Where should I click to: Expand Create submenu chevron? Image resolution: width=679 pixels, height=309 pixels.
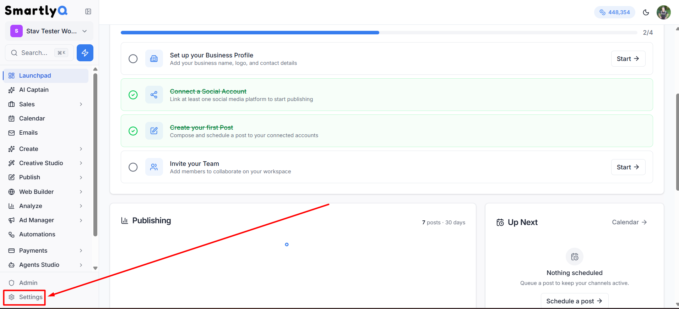pyautogui.click(x=81, y=149)
